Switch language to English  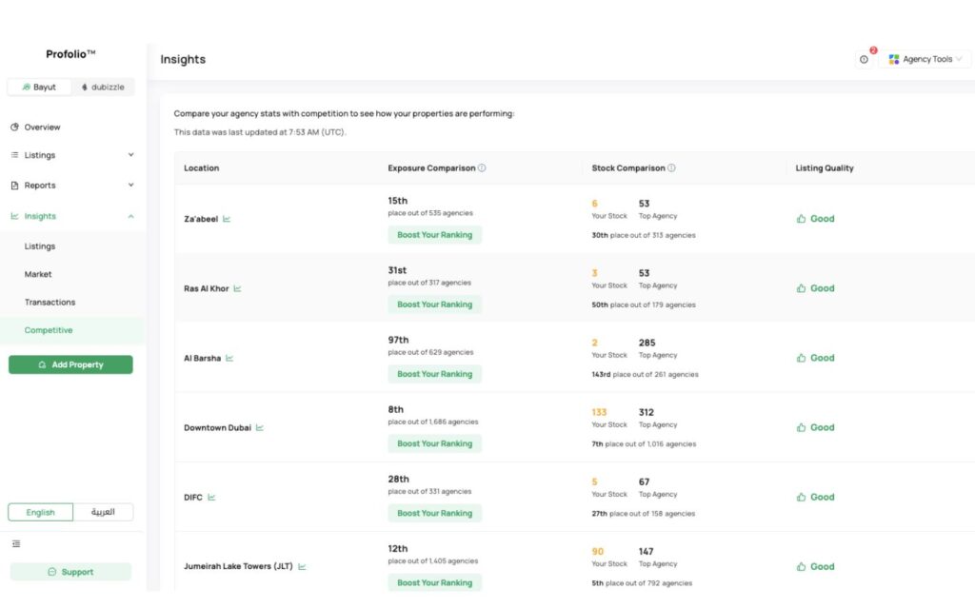click(x=40, y=512)
